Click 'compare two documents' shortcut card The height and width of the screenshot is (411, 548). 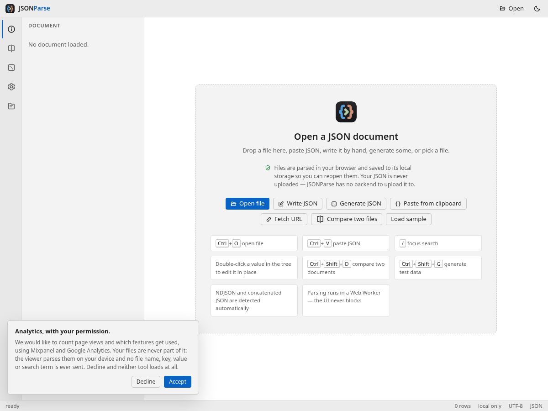pyautogui.click(x=346, y=268)
